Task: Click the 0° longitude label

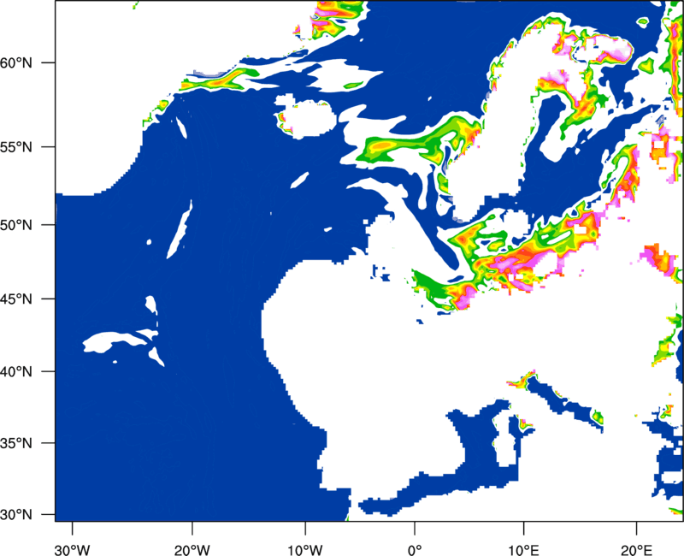Action: tap(415, 550)
